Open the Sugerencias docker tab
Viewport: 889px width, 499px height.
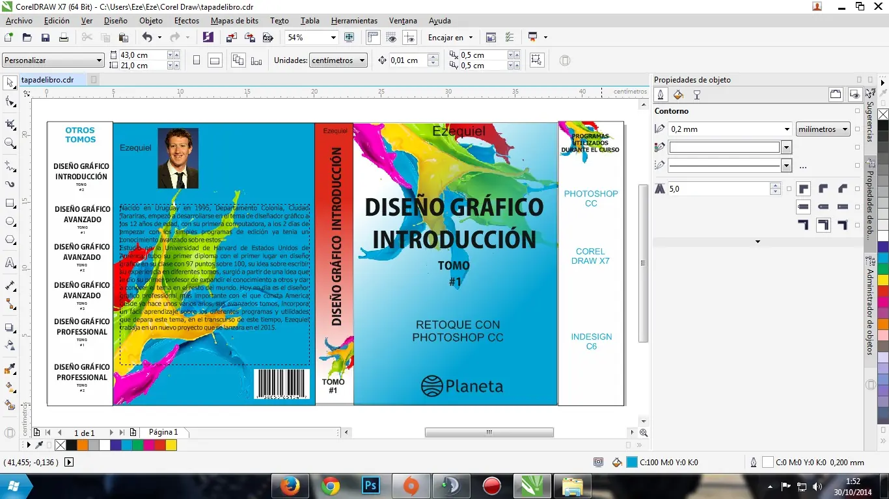tap(870, 122)
